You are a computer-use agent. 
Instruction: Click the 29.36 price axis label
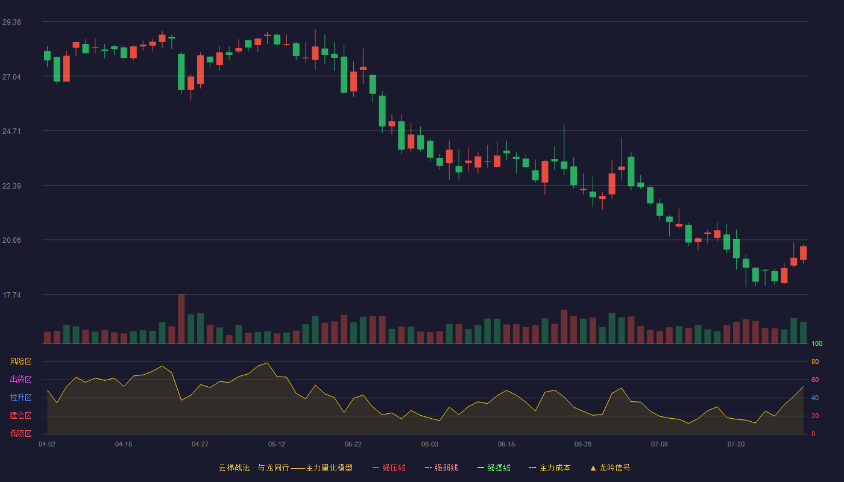[x=11, y=22]
